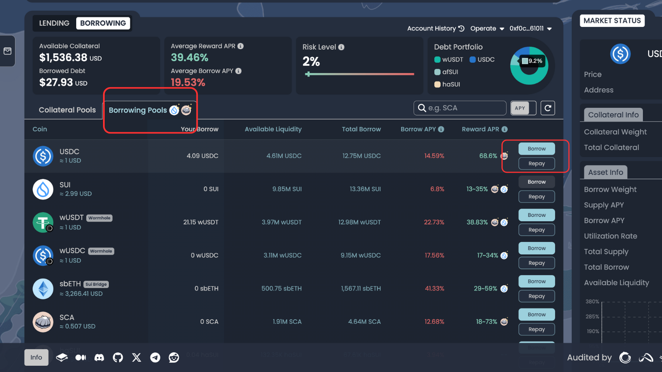Select the Collateral Pools tab
Image resolution: width=662 pixels, height=372 pixels.
(x=67, y=110)
